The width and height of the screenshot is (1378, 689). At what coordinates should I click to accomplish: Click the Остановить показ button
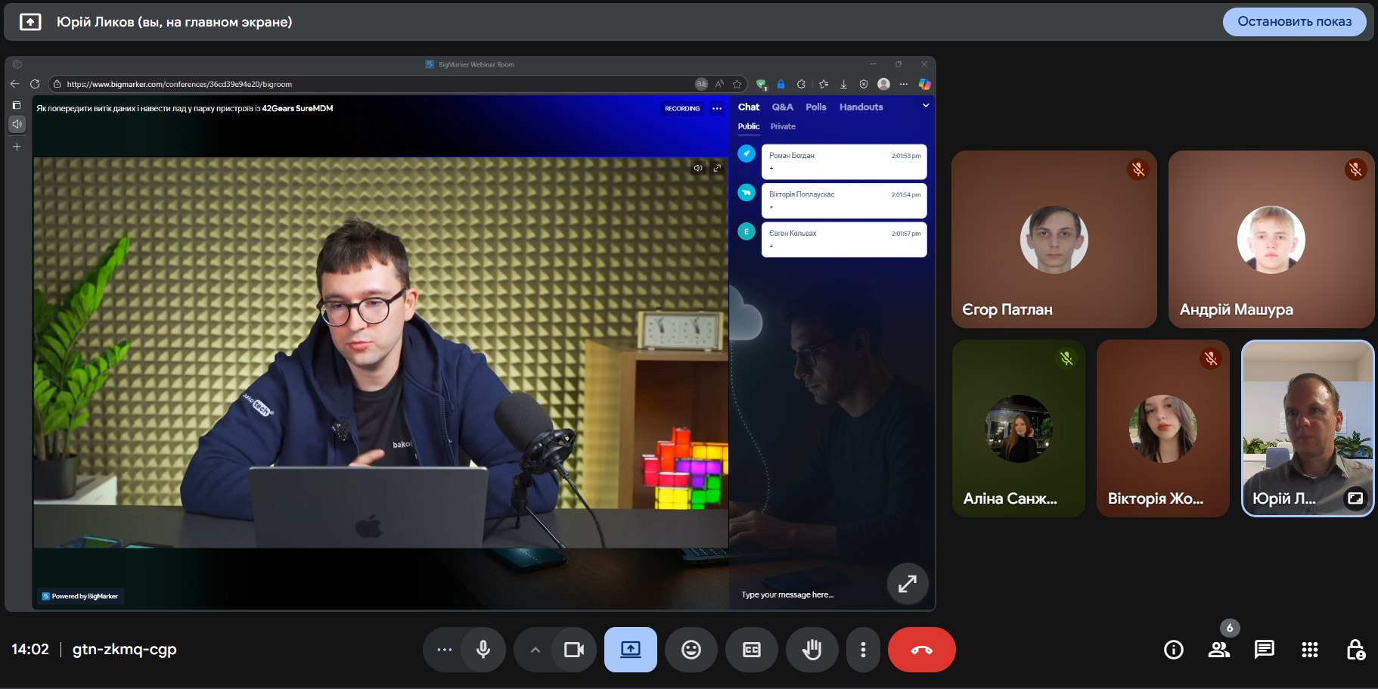(1294, 22)
